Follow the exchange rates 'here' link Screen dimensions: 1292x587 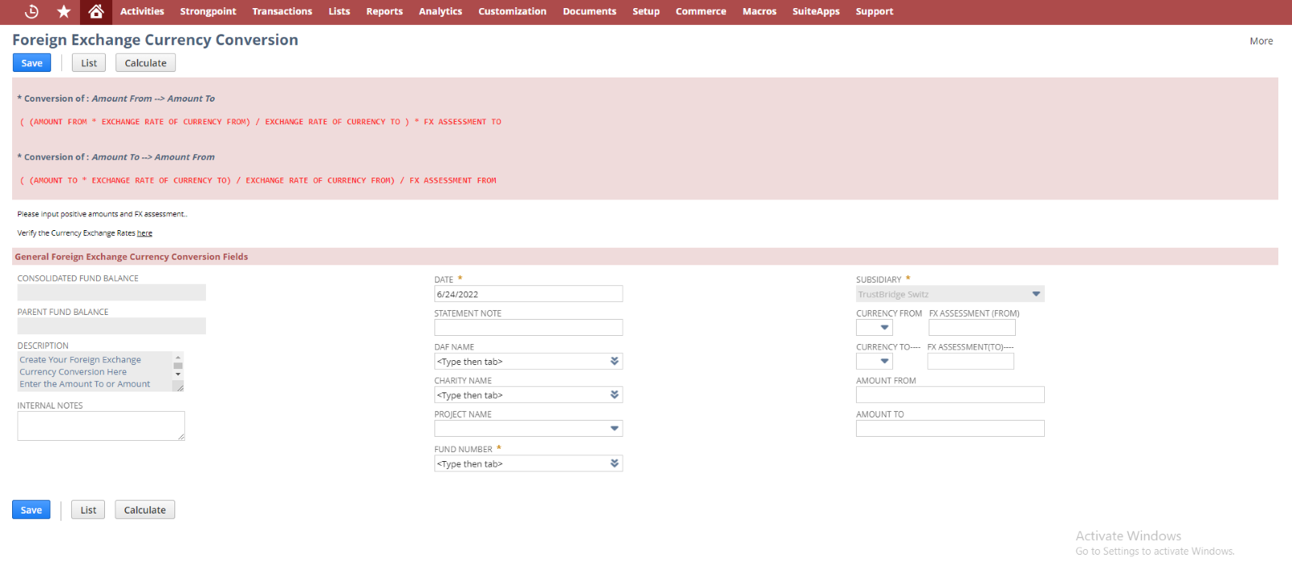tap(145, 233)
